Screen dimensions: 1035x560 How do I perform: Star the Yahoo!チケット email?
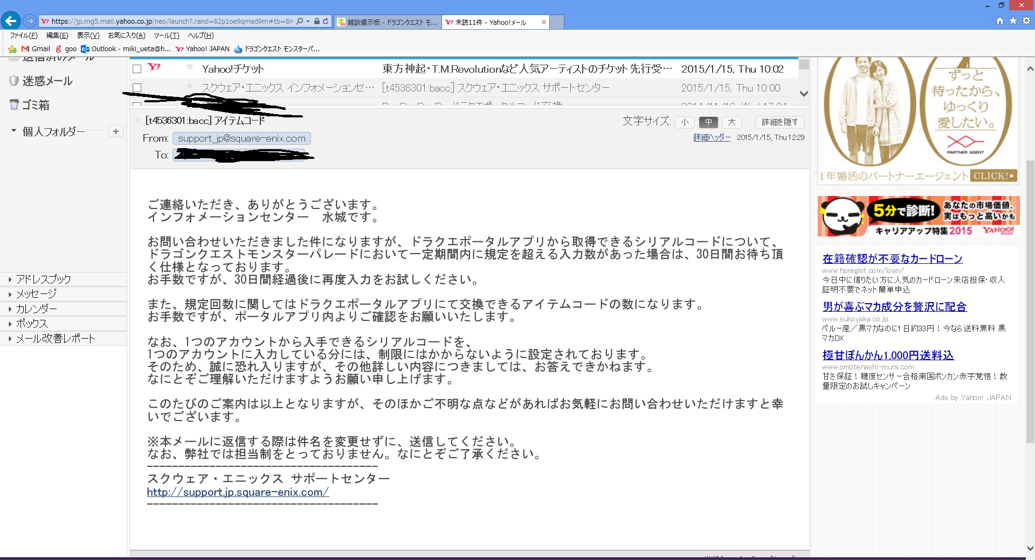click(x=189, y=67)
